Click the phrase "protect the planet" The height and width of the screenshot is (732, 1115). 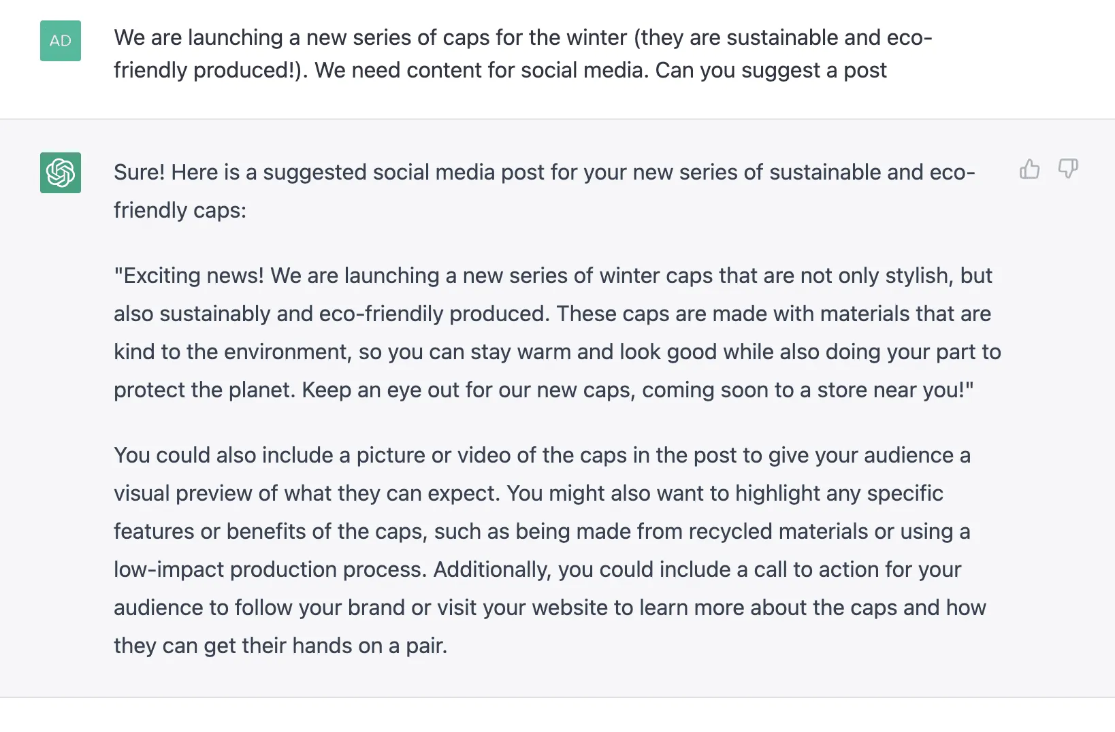(204, 390)
